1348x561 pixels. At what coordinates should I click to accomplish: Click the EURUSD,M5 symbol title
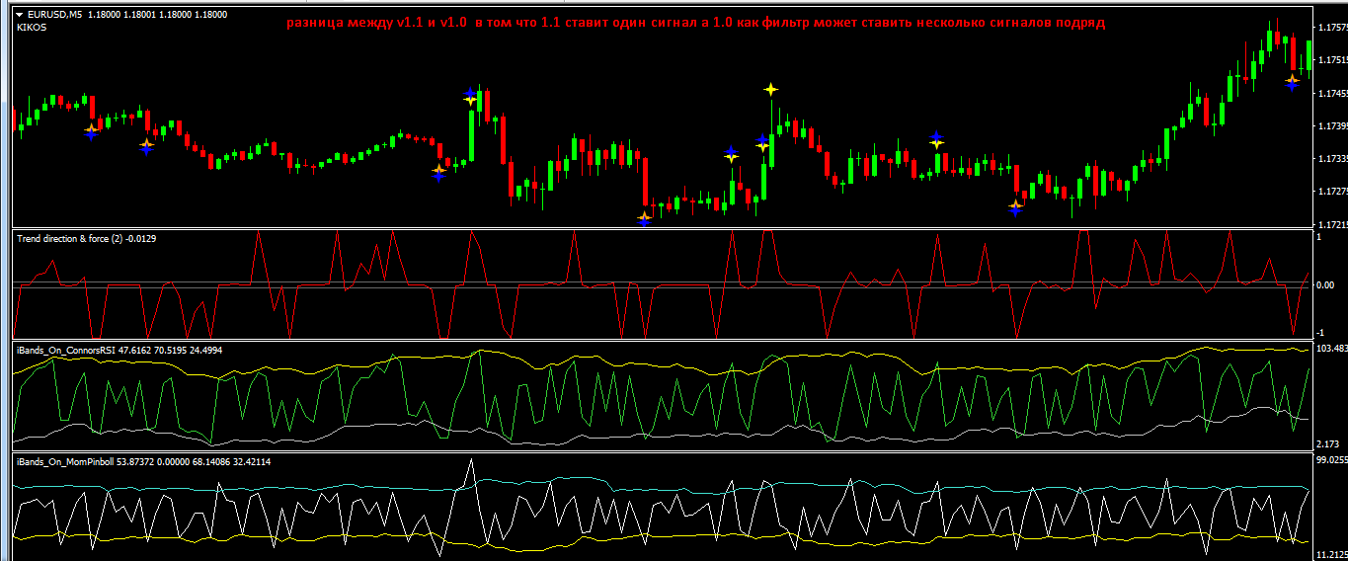coord(55,15)
